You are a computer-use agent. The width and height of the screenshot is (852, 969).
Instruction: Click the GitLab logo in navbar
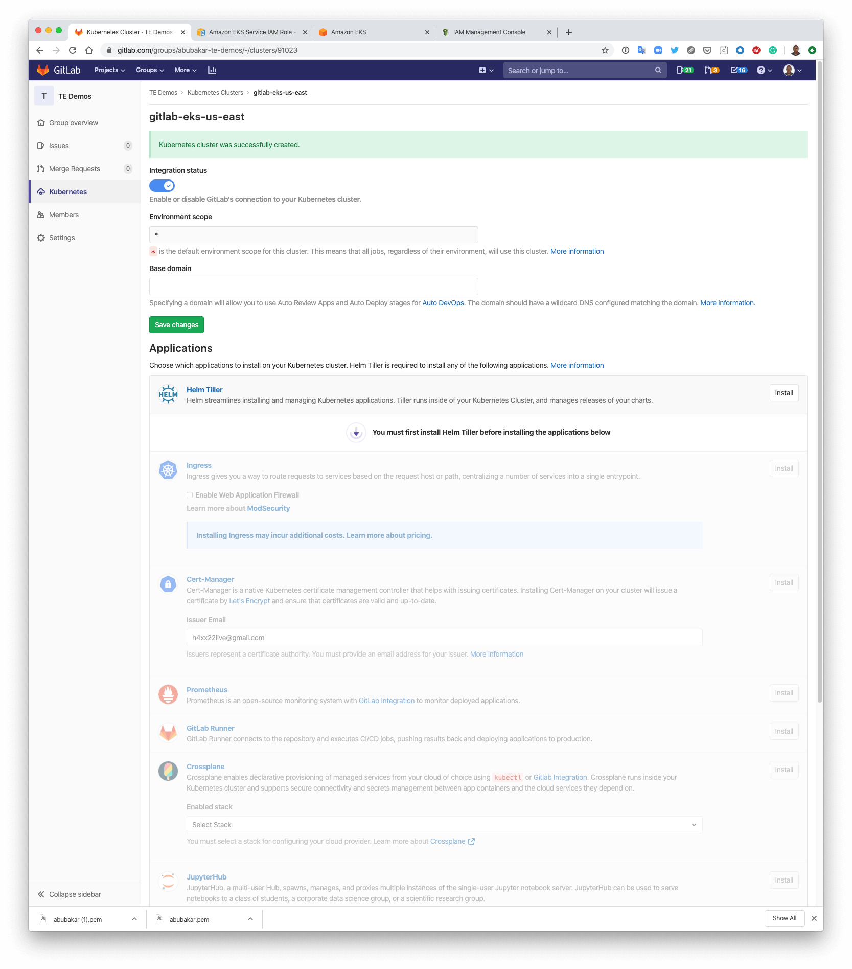point(59,70)
